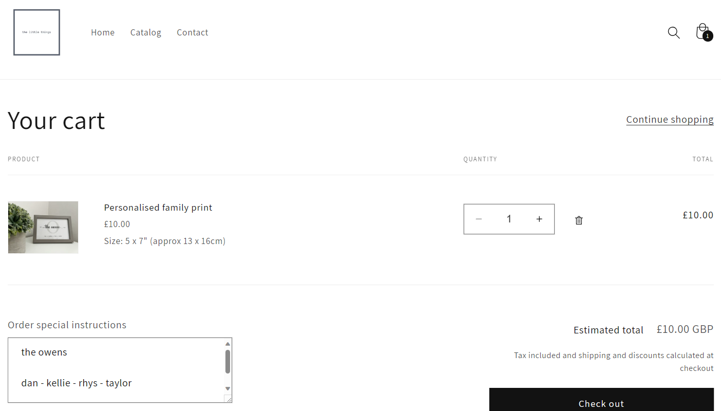Click the quantity number field
The width and height of the screenshot is (721, 411).
[x=509, y=219]
